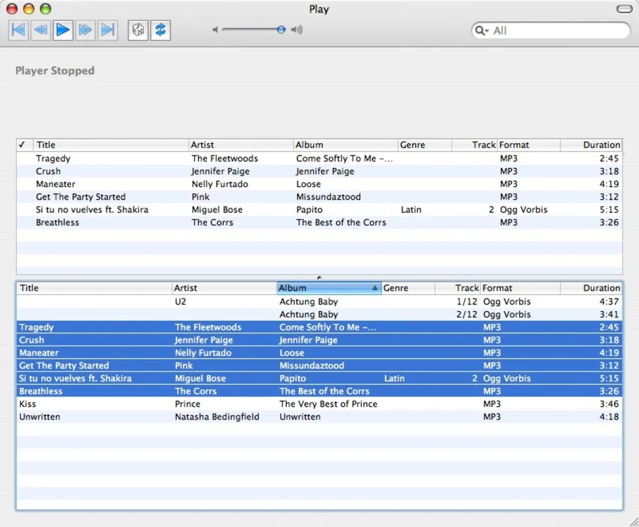
Task: Click the quiet speaker icon left of volume slider
Action: 215,29
